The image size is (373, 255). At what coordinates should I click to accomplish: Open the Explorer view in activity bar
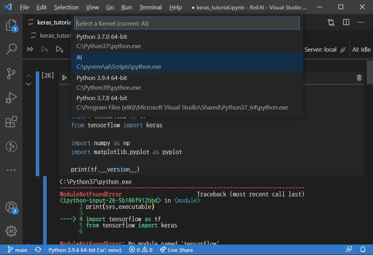[11, 25]
